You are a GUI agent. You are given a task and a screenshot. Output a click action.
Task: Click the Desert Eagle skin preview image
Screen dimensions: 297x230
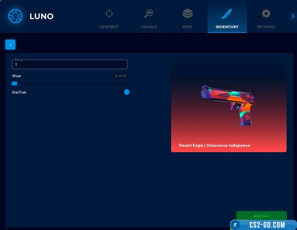click(x=228, y=105)
